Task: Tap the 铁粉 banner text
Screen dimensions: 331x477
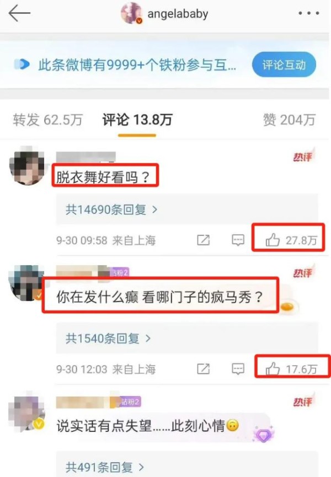Action: pos(137,65)
